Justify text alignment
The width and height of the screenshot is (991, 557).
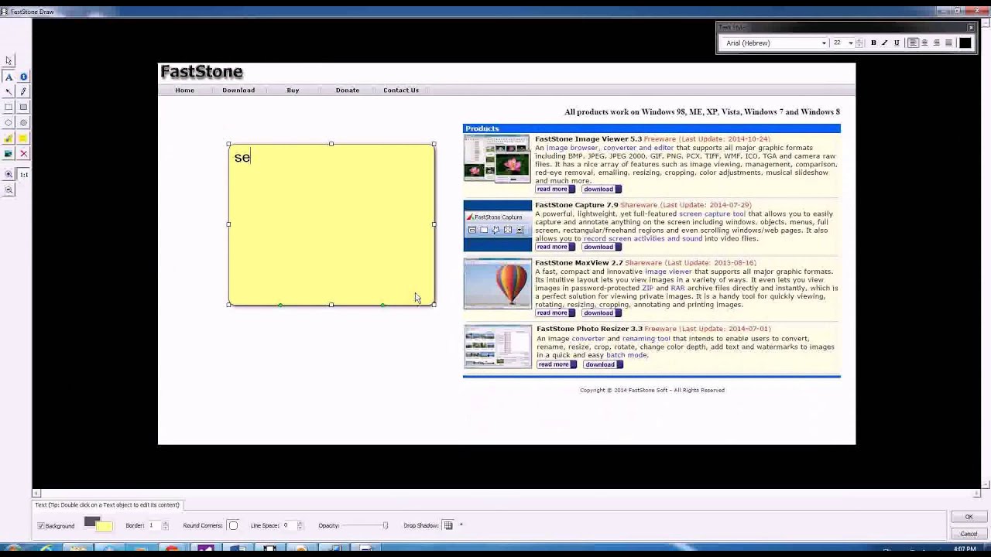pyautogui.click(x=948, y=43)
